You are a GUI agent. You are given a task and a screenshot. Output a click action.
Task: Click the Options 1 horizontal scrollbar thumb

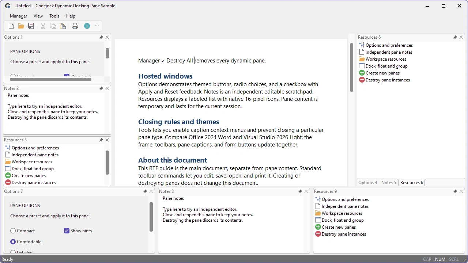tap(50, 79)
